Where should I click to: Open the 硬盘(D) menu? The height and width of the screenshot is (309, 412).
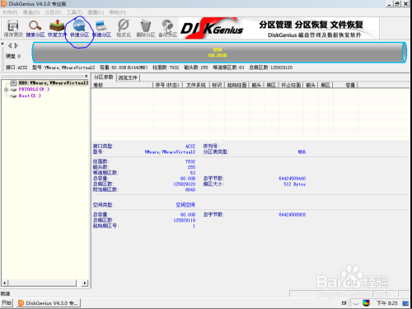point(31,12)
